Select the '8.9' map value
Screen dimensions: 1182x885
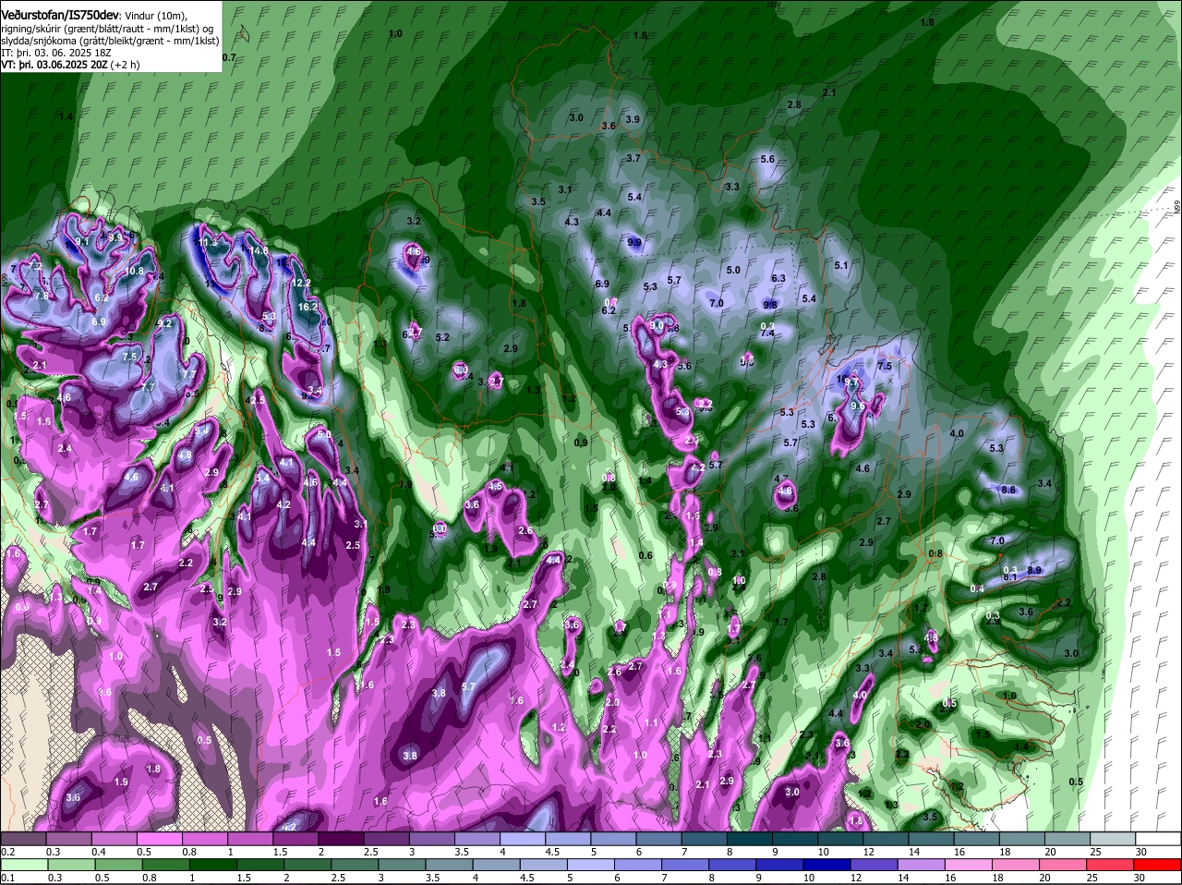pyautogui.click(x=1033, y=570)
